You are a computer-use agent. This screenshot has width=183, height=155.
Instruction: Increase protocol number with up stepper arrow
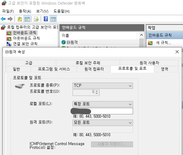(x=97, y=91)
